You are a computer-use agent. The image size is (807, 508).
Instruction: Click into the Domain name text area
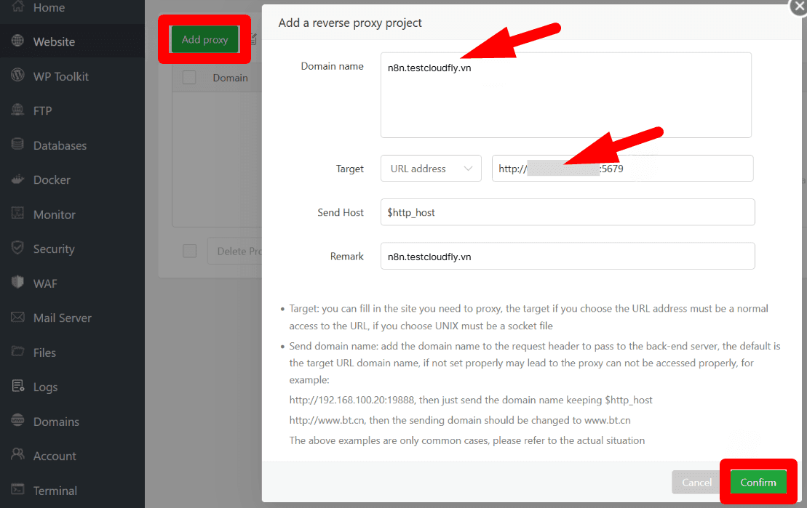pos(566,95)
